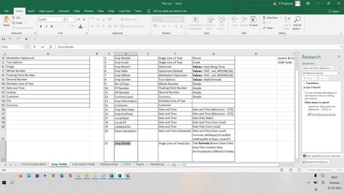This screenshot has height=193, width=344.
Task: Click the Tell me lightbulb icon
Action: [x=148, y=11]
